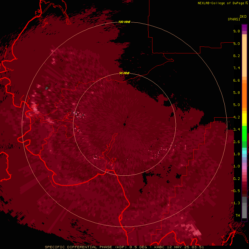Click the 100 NMI range ring label
The height and width of the screenshot is (249, 249).
click(124, 22)
